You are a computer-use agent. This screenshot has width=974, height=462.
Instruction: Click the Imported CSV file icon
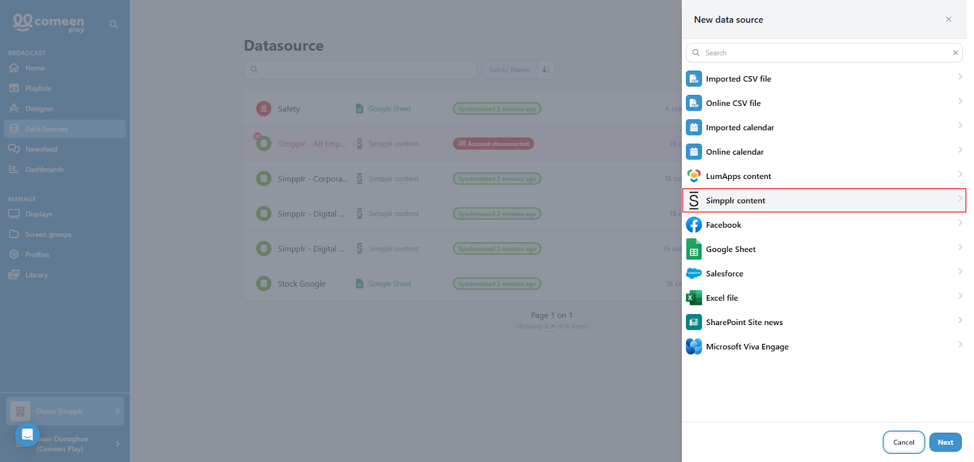(x=694, y=79)
